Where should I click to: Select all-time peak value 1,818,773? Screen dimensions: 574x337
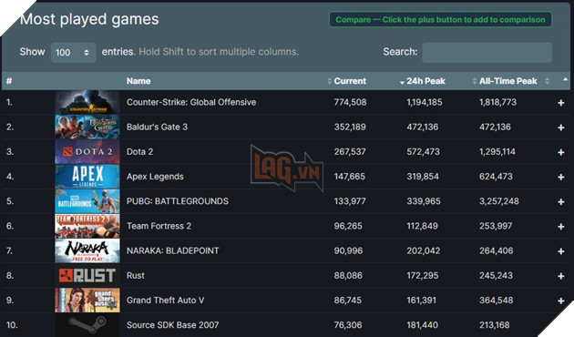click(497, 102)
